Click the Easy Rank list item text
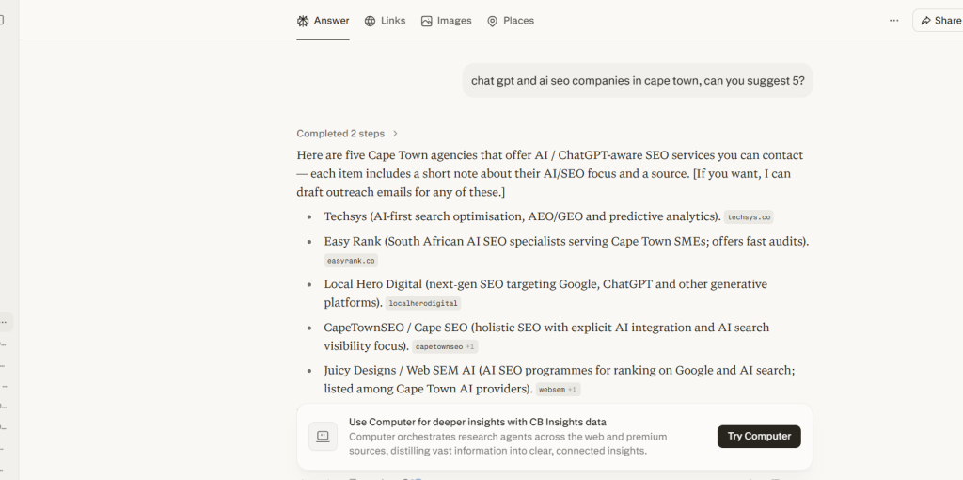 [x=566, y=241]
